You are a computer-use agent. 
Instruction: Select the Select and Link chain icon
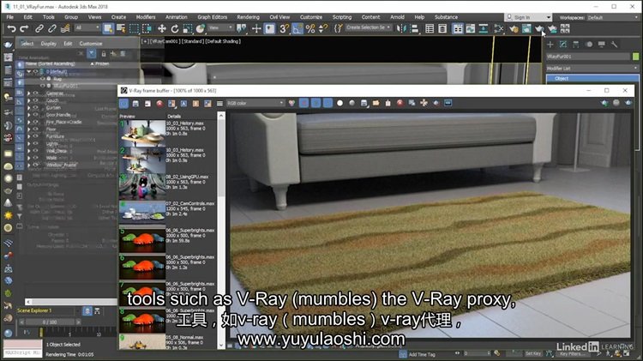(x=39, y=28)
